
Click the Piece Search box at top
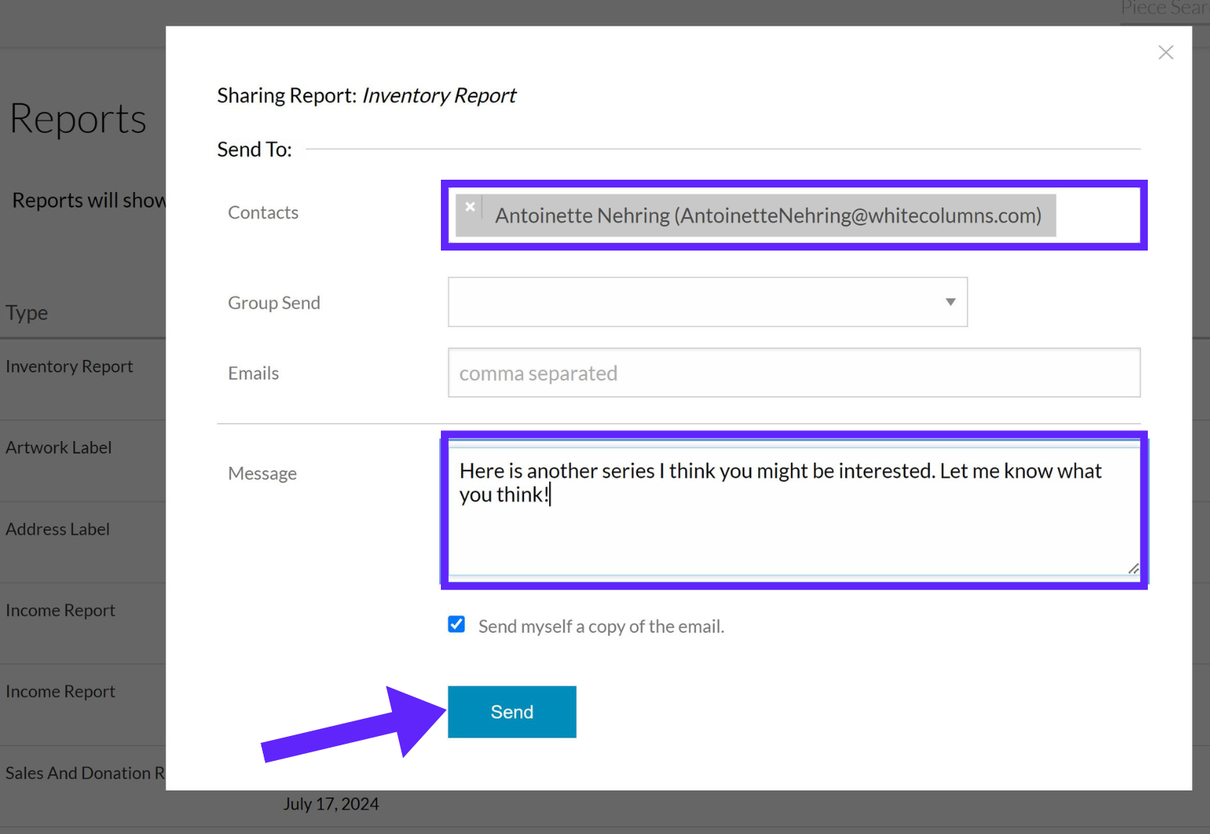click(x=1163, y=9)
